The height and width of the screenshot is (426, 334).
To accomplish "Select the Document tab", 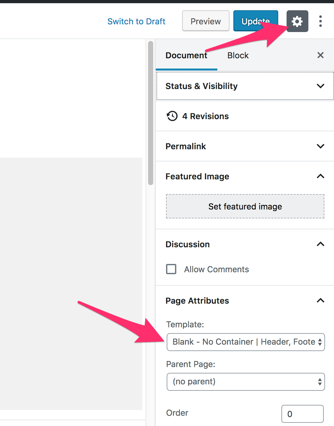I will (x=186, y=55).
